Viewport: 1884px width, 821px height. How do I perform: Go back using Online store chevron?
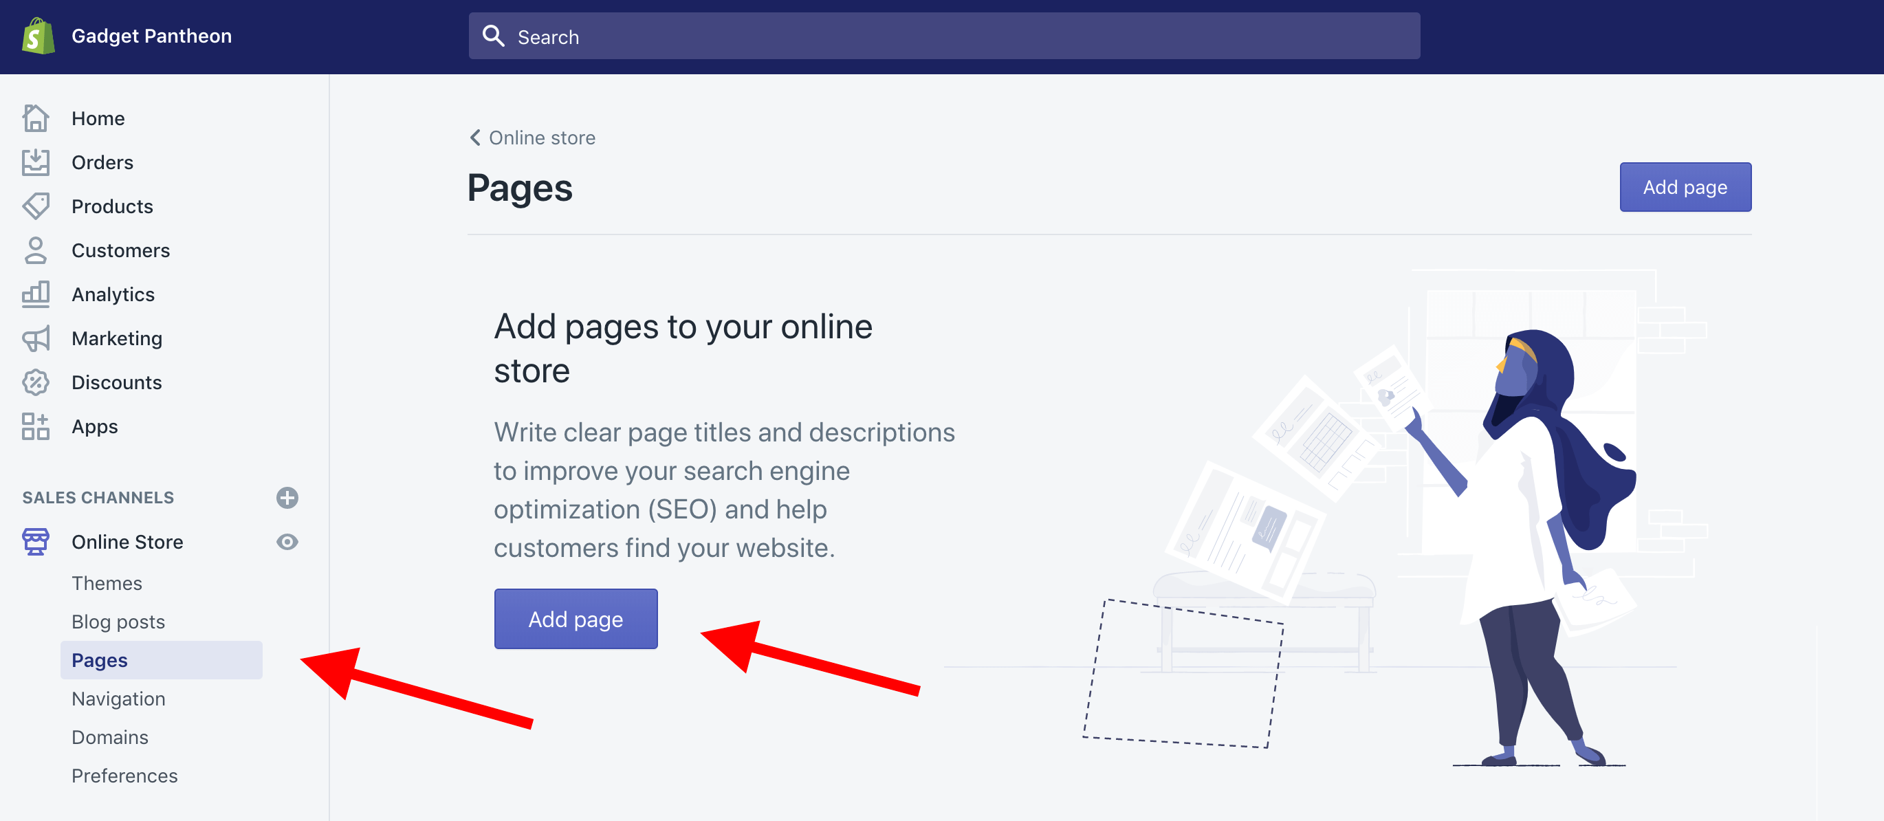pyautogui.click(x=475, y=138)
